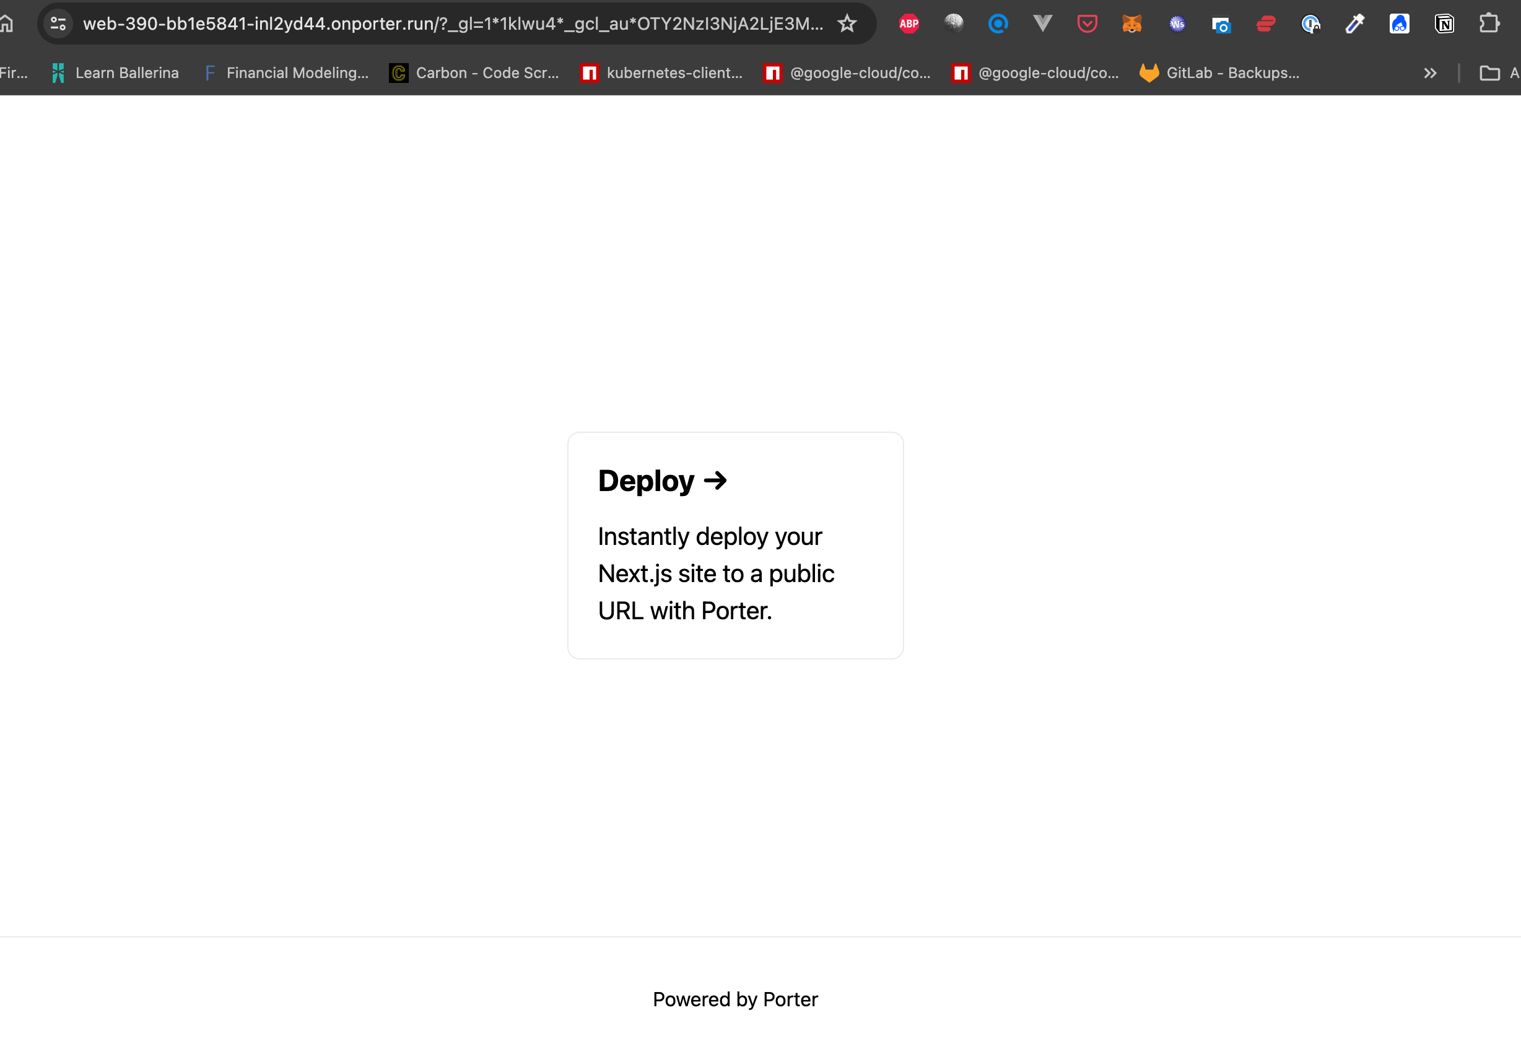
Task: Open the Vue devtools extension
Action: (x=1042, y=24)
